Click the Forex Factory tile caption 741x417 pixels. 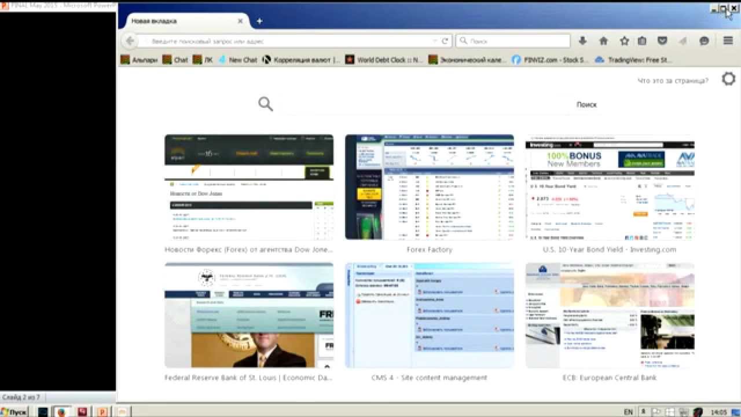coord(430,250)
